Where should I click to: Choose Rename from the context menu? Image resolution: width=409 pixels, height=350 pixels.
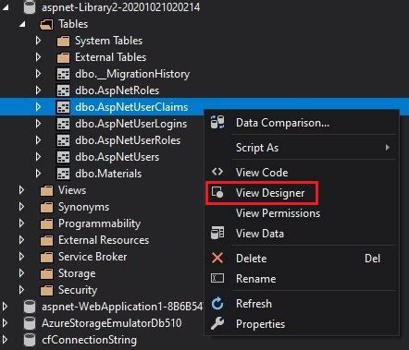(x=302, y=279)
